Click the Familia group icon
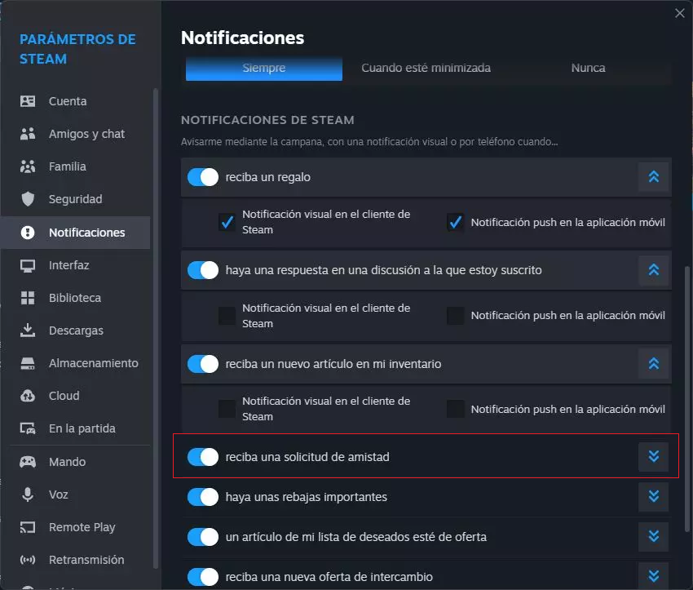This screenshot has width=693, height=590. point(28,166)
